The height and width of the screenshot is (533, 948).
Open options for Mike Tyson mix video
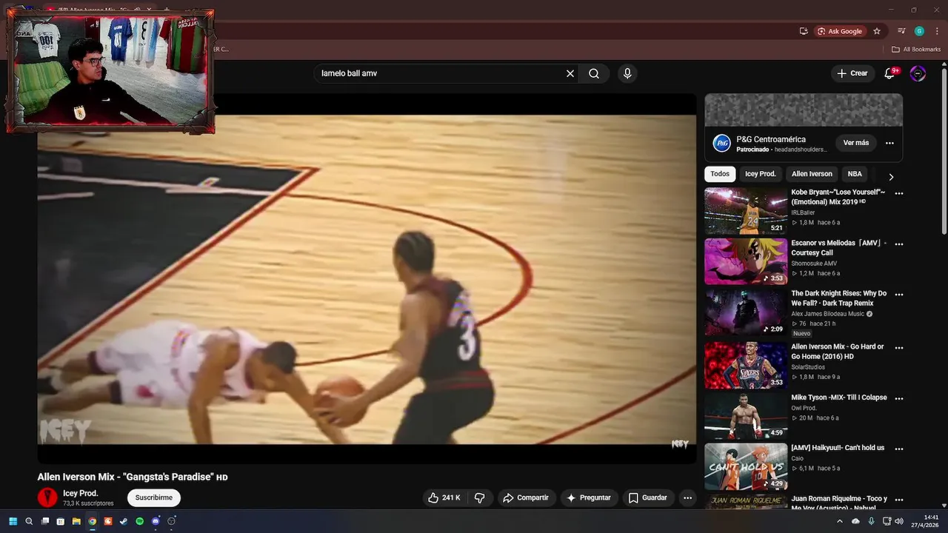899,398
